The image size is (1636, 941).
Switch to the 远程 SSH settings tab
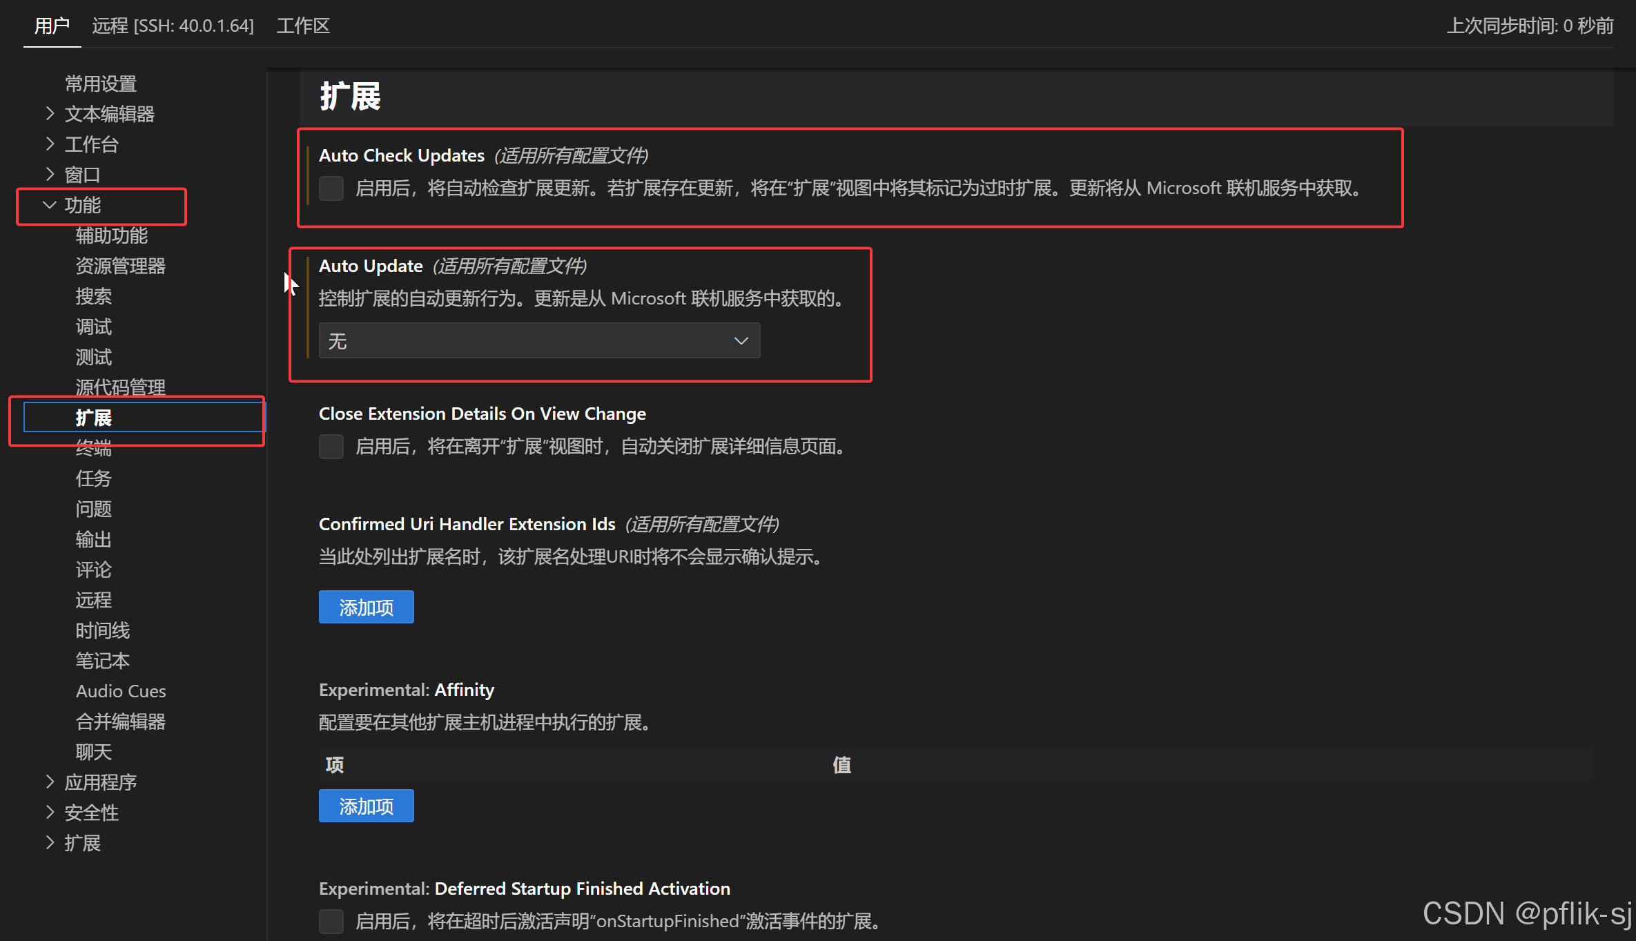173,26
